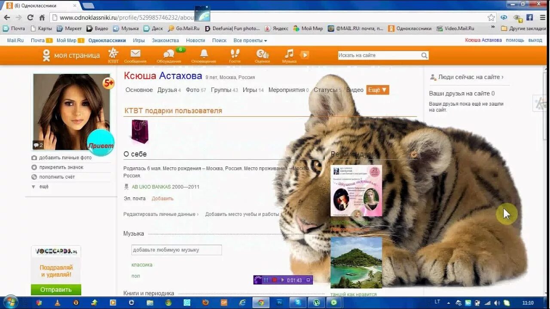Open the Go.Mail.Ru bookmark
This screenshot has height=309, width=550.
[184, 28]
